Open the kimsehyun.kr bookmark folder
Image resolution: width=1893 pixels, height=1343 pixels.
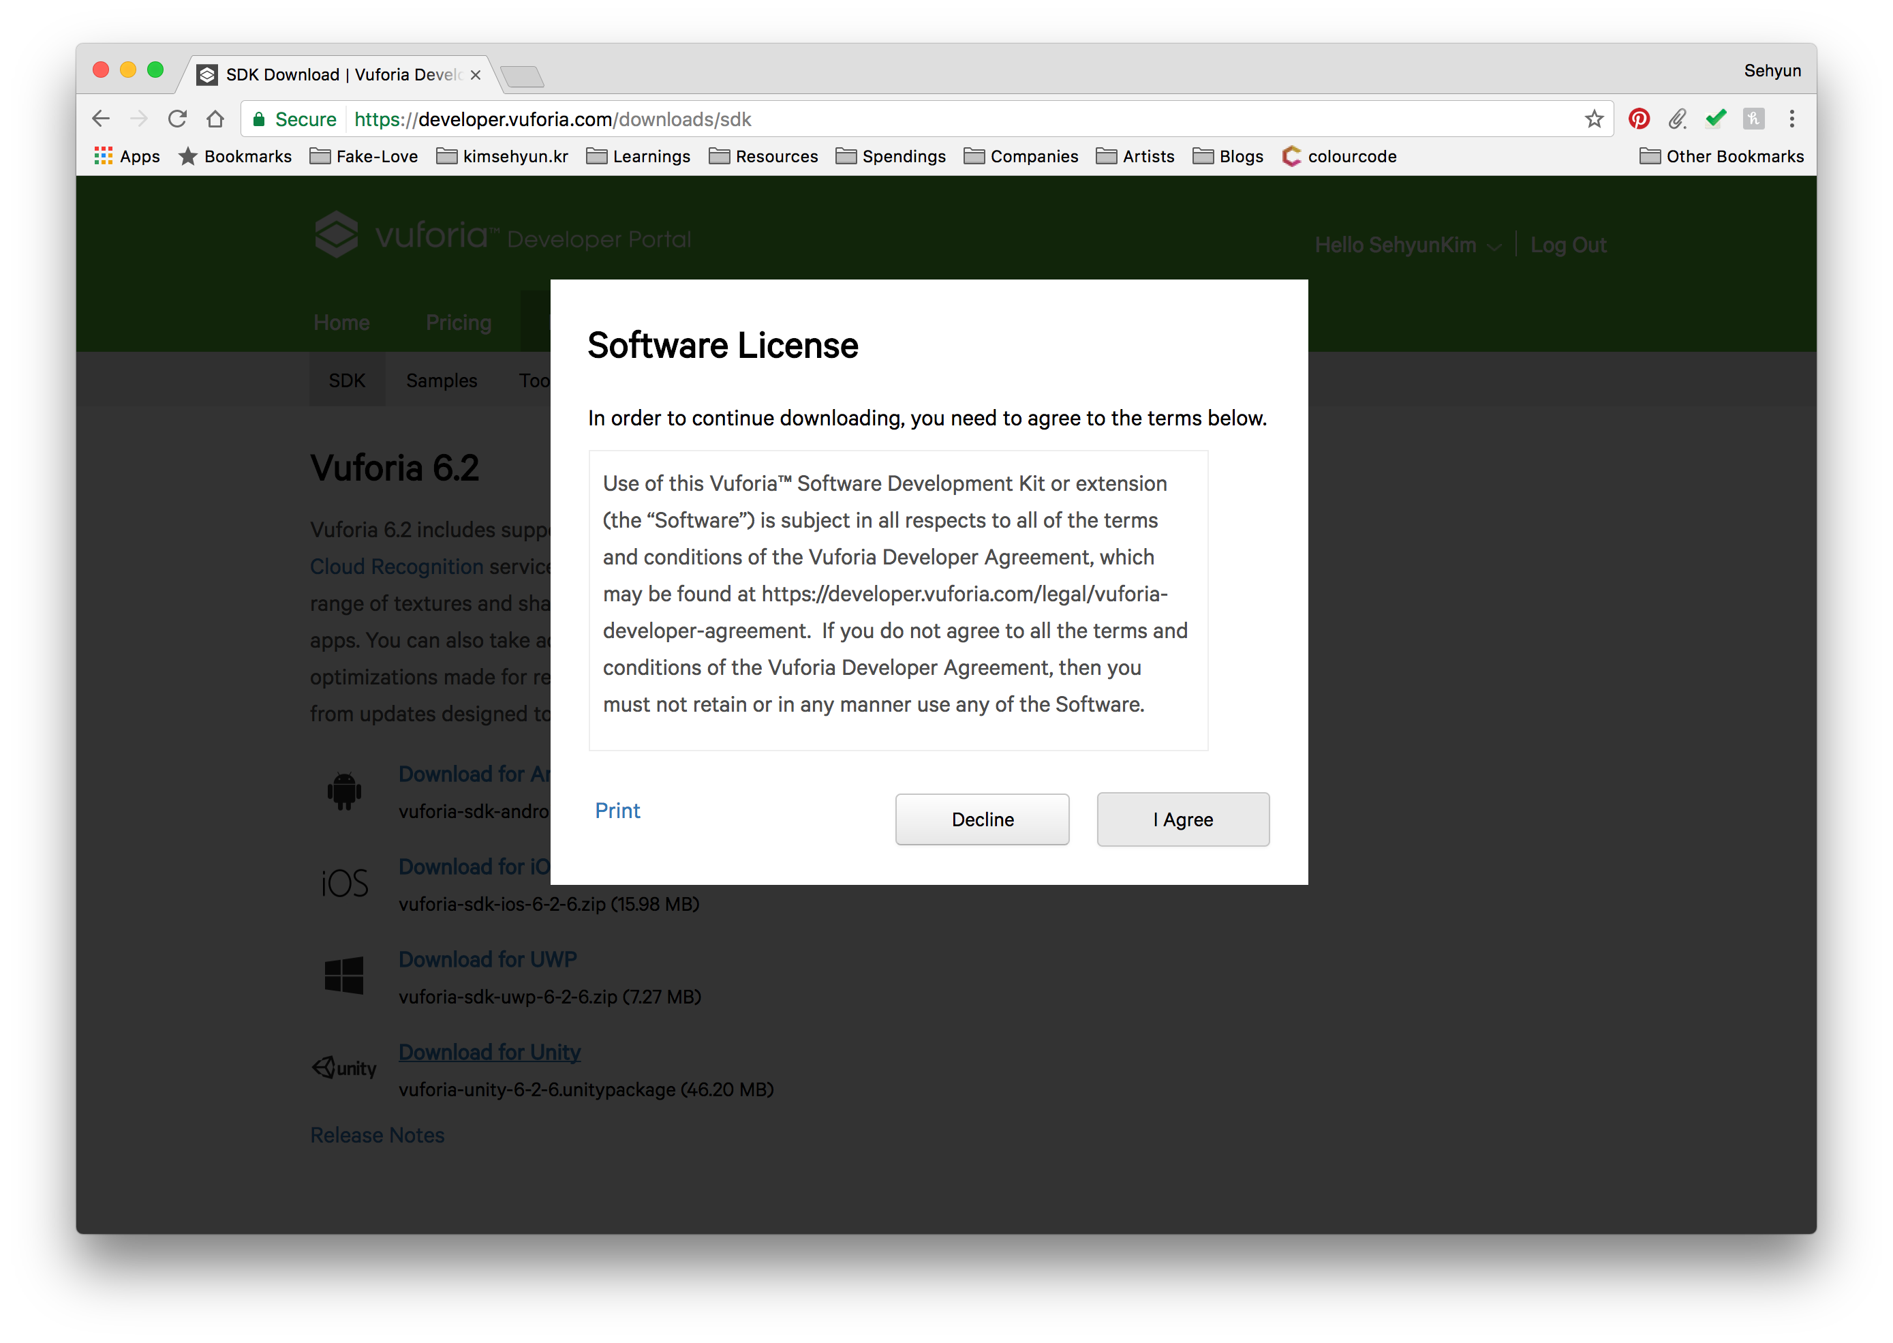point(503,156)
